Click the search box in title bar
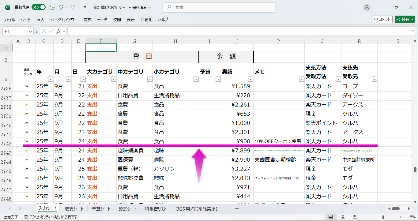 219,7
